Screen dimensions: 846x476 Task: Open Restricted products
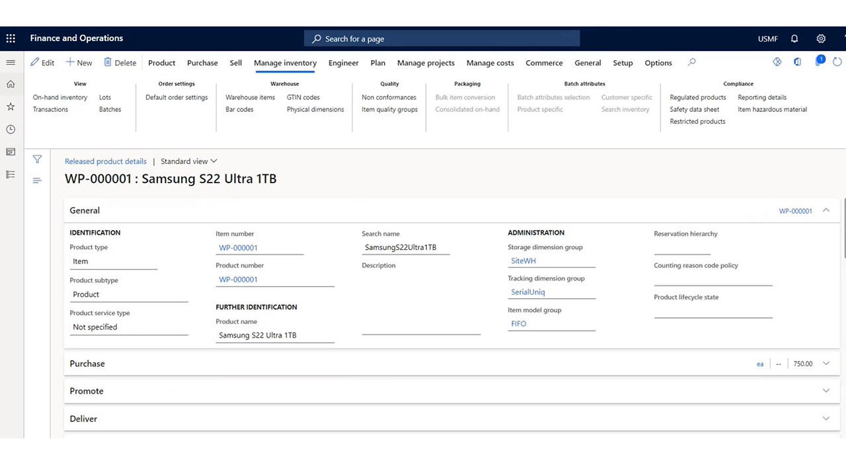tap(697, 121)
